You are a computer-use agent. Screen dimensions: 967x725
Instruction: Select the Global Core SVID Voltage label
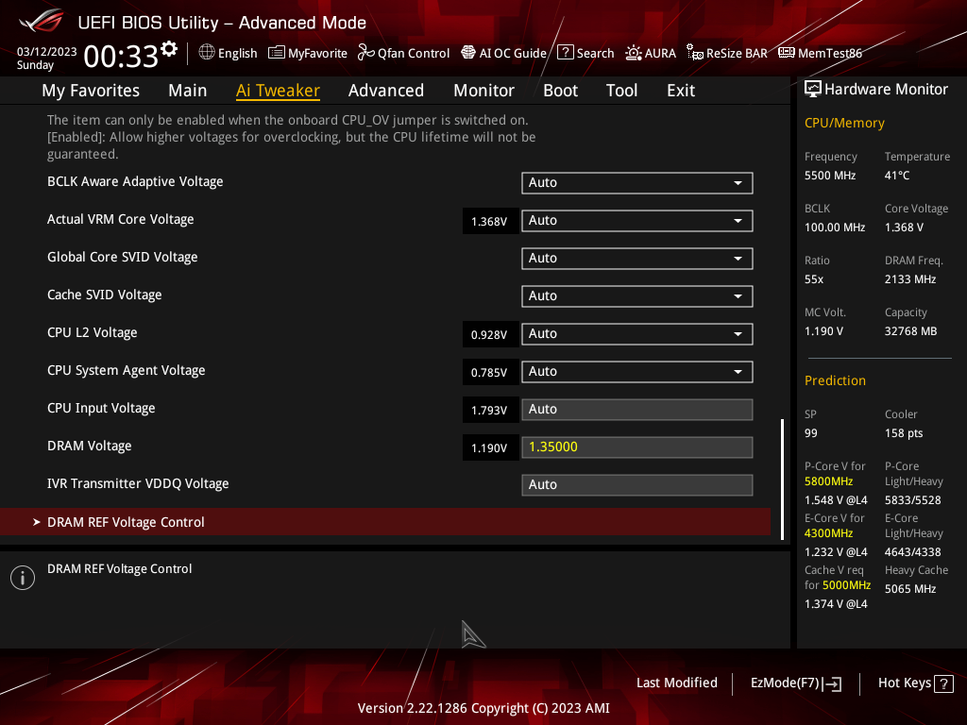coord(122,257)
